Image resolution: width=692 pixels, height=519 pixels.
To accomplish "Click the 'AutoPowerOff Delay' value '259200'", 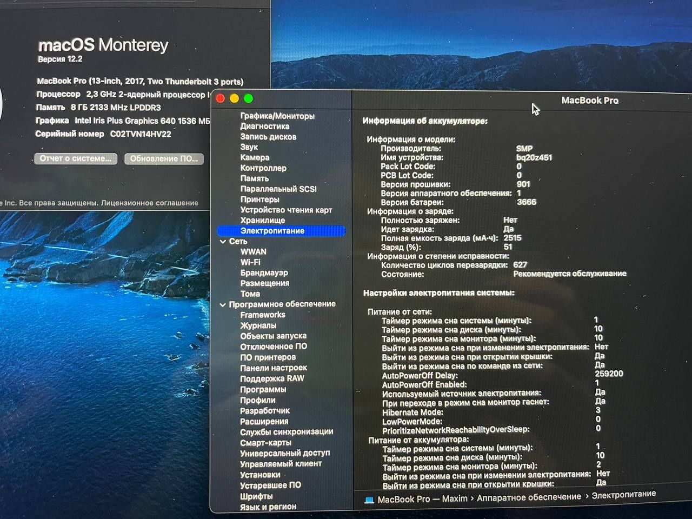I will click(609, 374).
